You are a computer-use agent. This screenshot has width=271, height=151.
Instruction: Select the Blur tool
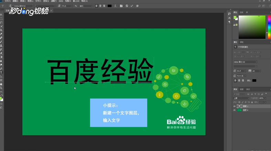click(x=1, y=61)
